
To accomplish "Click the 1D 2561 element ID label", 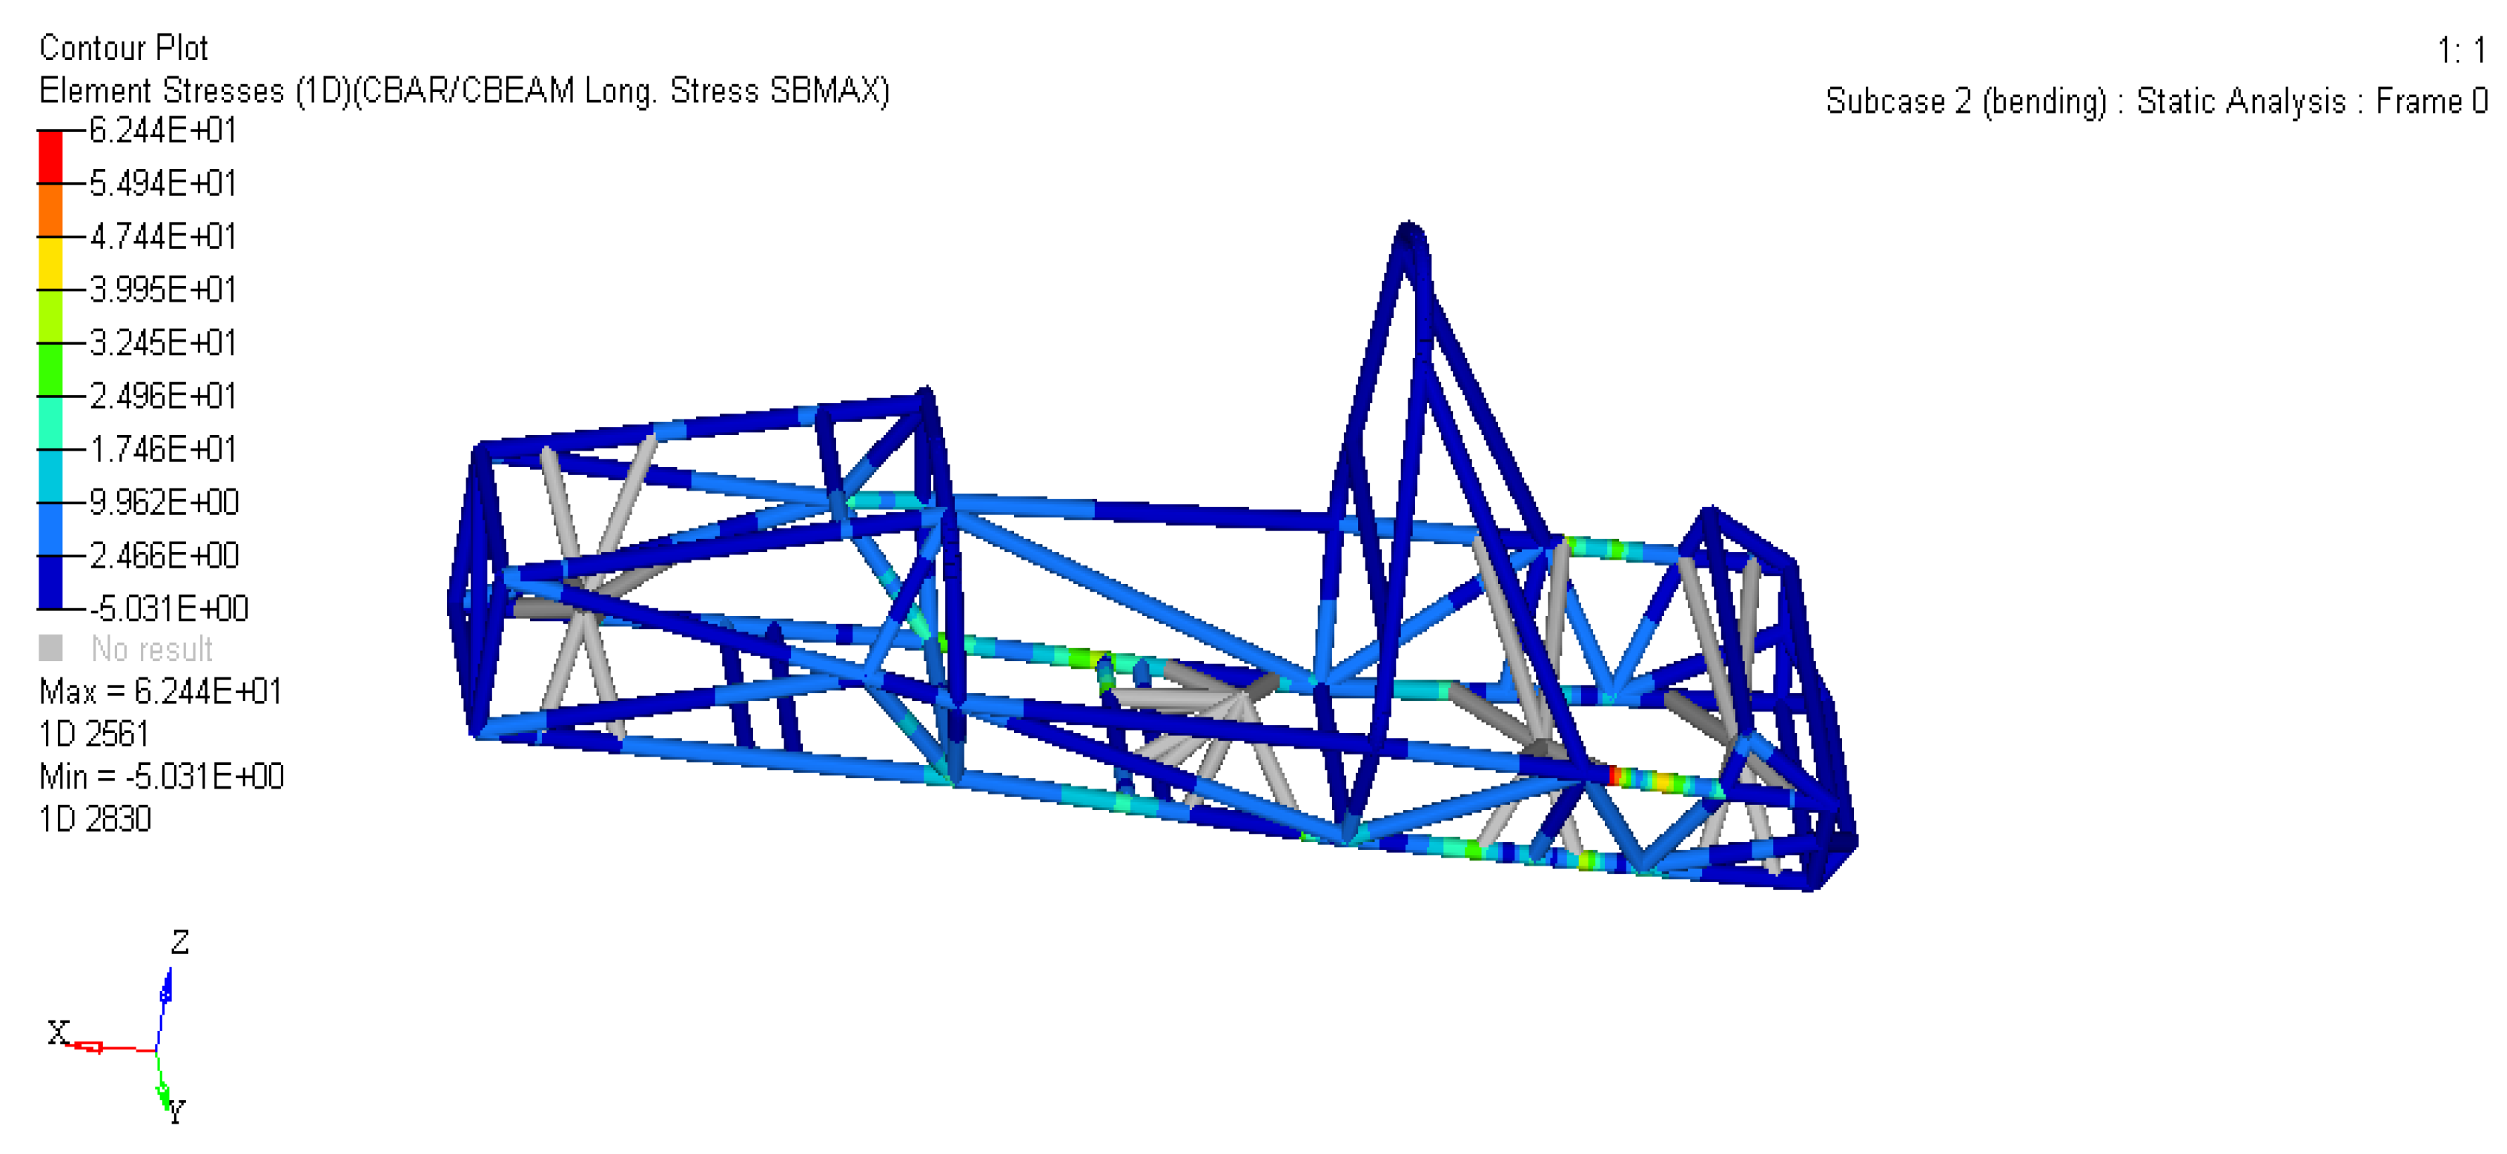I will pos(94,734).
